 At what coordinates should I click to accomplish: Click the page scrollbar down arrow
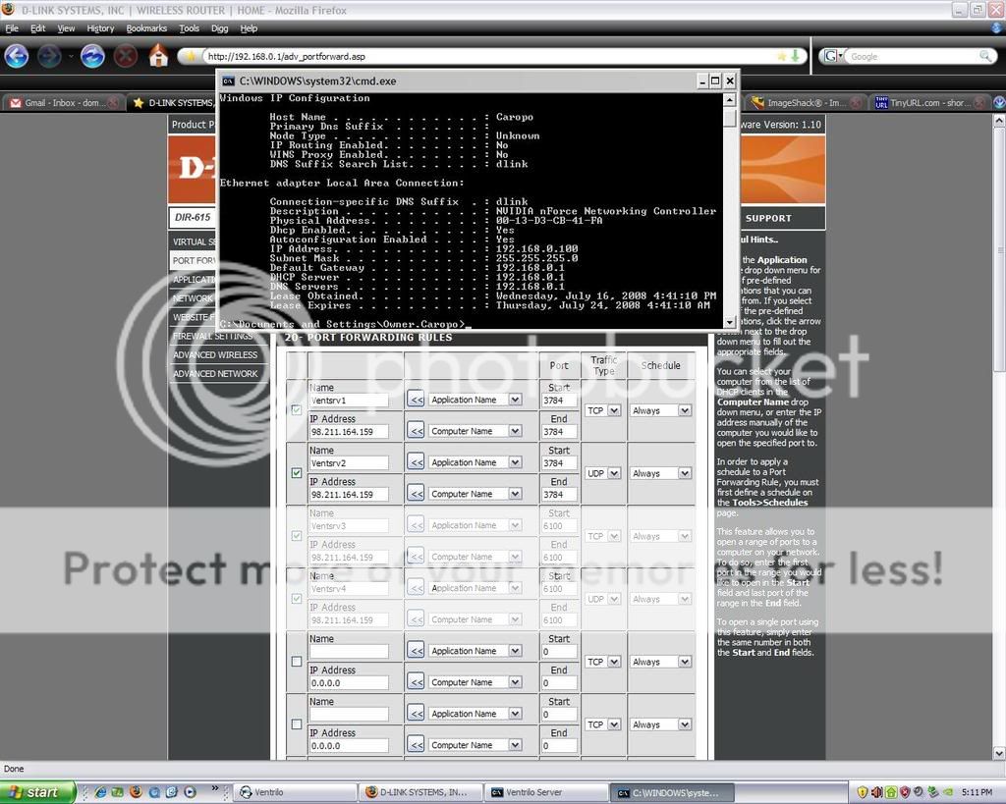click(x=999, y=753)
